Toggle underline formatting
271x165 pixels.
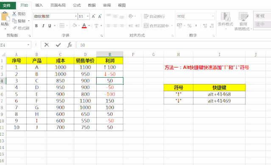tap(50, 26)
